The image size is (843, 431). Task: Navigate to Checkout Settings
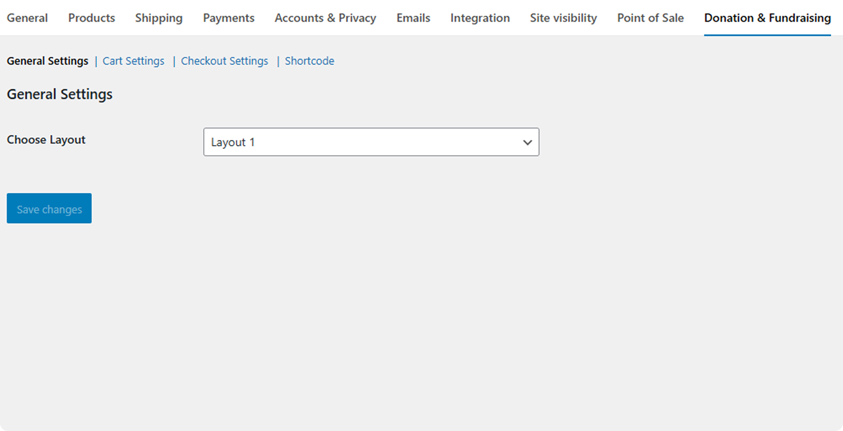(x=224, y=61)
